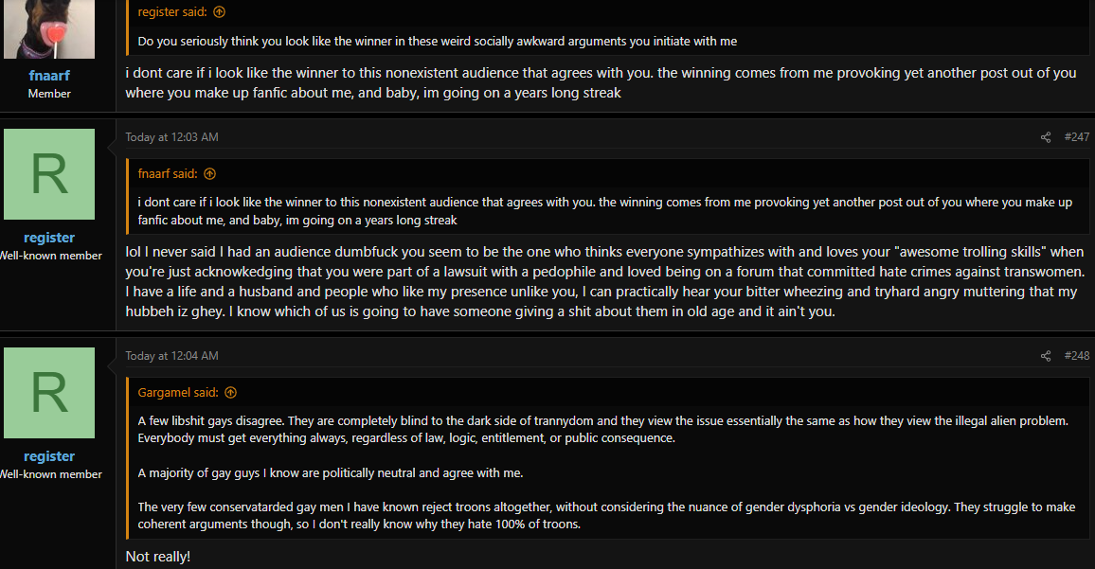
Task: Open post permalink #248
Action: pyautogui.click(x=1076, y=355)
